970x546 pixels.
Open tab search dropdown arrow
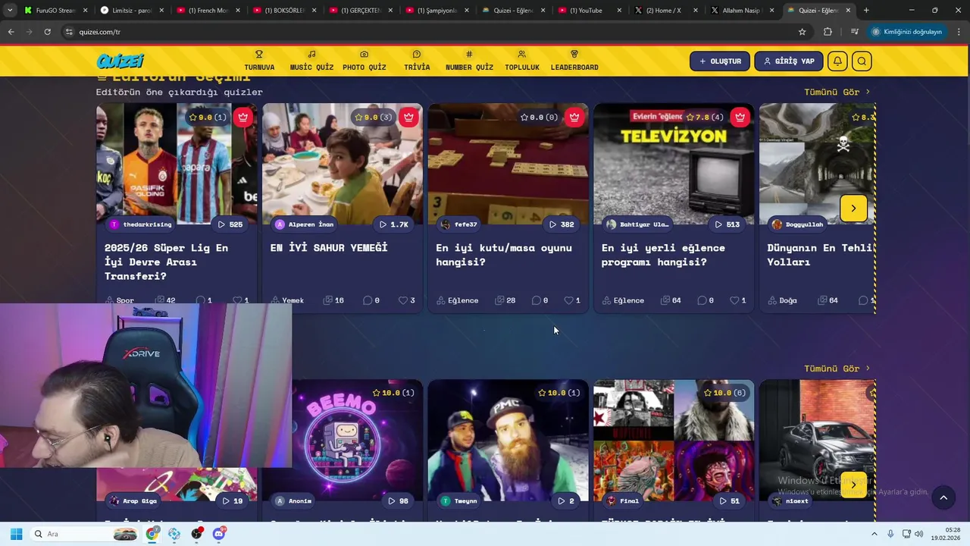pyautogui.click(x=9, y=11)
